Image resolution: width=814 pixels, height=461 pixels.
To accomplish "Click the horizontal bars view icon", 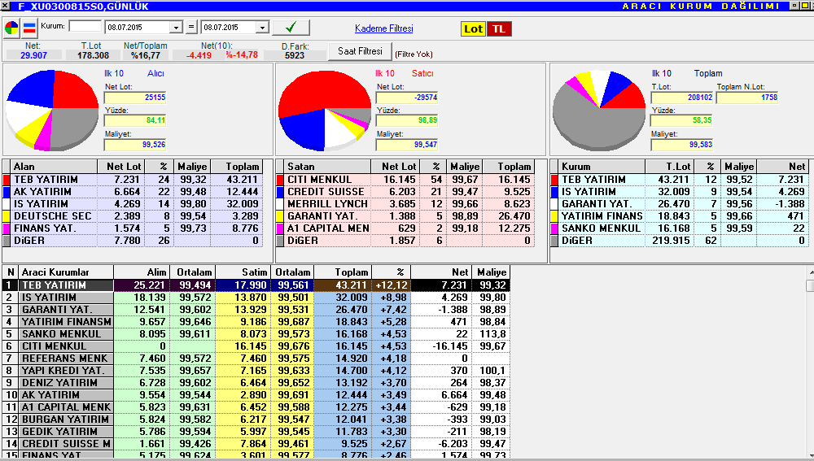I will click(29, 28).
